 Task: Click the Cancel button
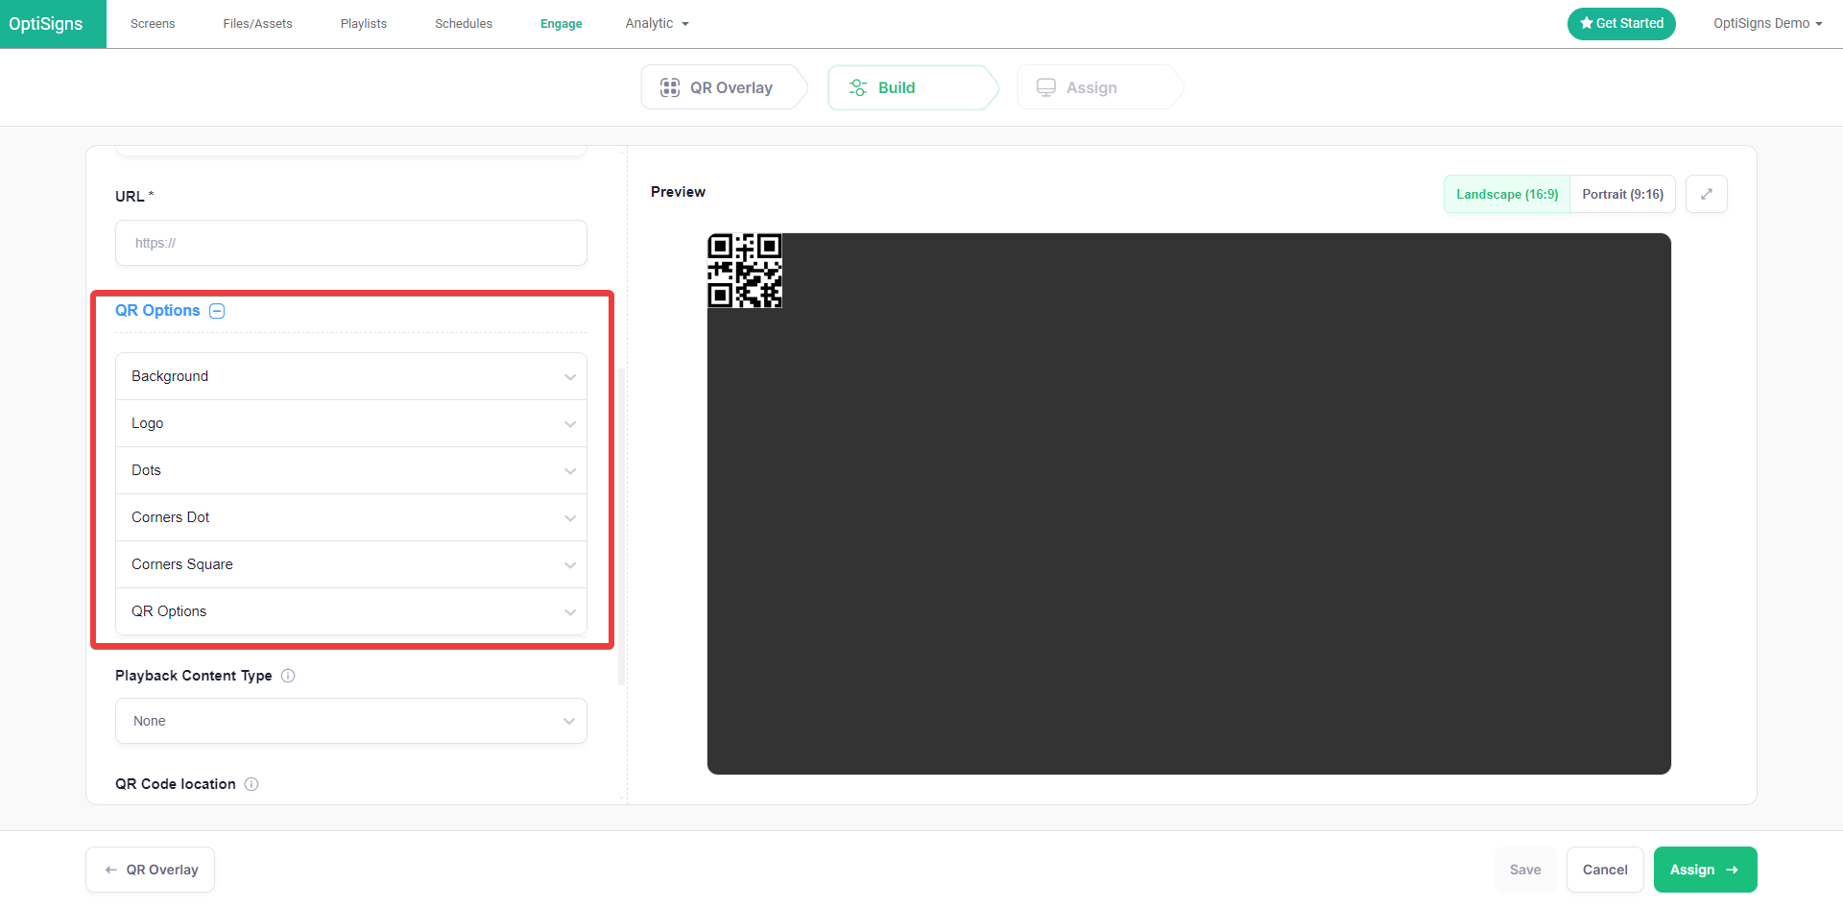coord(1605,870)
